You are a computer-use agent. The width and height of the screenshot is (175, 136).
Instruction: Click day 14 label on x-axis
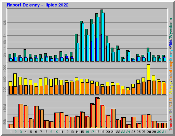(77, 132)
